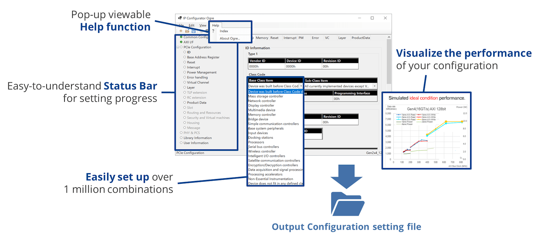Click the Save floppy disk icon
This screenshot has width=550, height=238.
tap(193, 31)
